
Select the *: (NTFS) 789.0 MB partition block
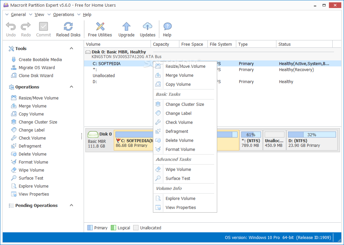click(251, 140)
